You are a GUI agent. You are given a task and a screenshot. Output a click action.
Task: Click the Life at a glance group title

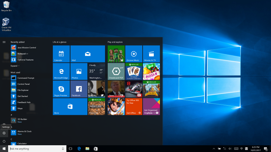[60, 42]
